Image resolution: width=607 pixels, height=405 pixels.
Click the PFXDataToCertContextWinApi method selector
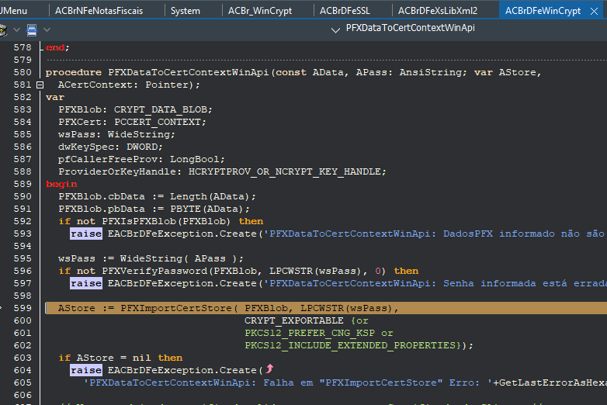[x=411, y=28]
